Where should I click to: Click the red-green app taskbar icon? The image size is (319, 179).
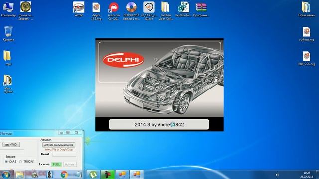(108, 175)
